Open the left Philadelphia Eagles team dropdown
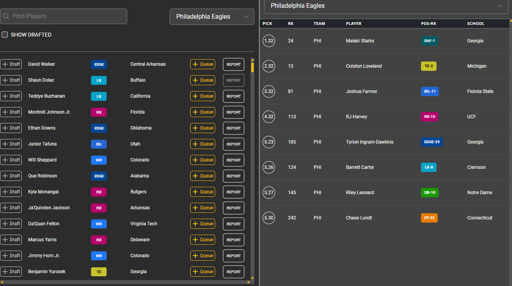 [211, 17]
